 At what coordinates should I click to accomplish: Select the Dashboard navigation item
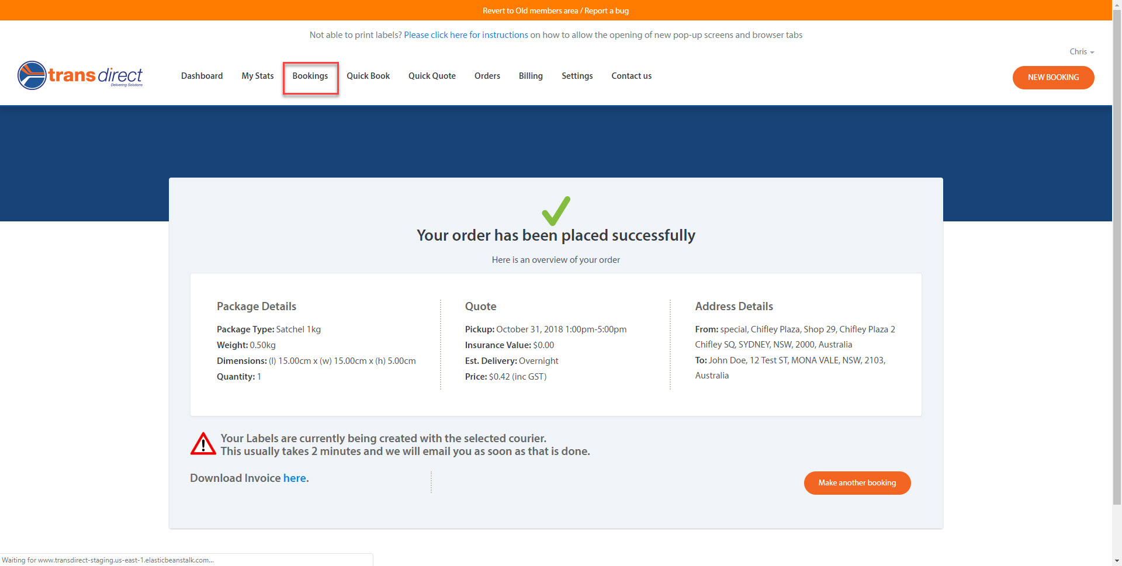tap(202, 76)
